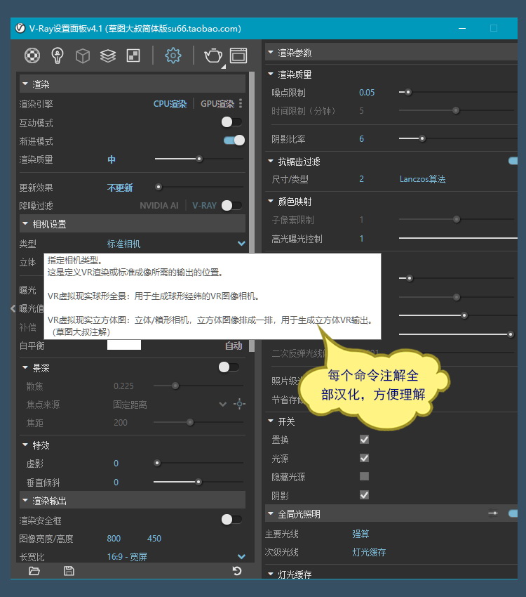This screenshot has height=597, width=526.
Task: Click 不更新 update effects value
Action: [120, 188]
